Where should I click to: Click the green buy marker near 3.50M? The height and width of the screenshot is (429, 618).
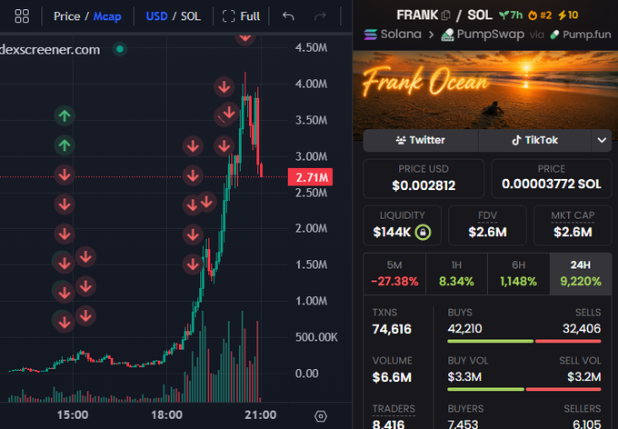click(65, 116)
